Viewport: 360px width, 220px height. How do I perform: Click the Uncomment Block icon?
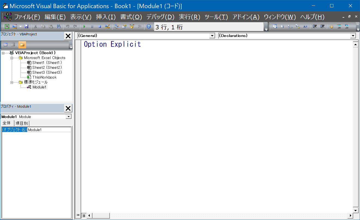point(347,26)
